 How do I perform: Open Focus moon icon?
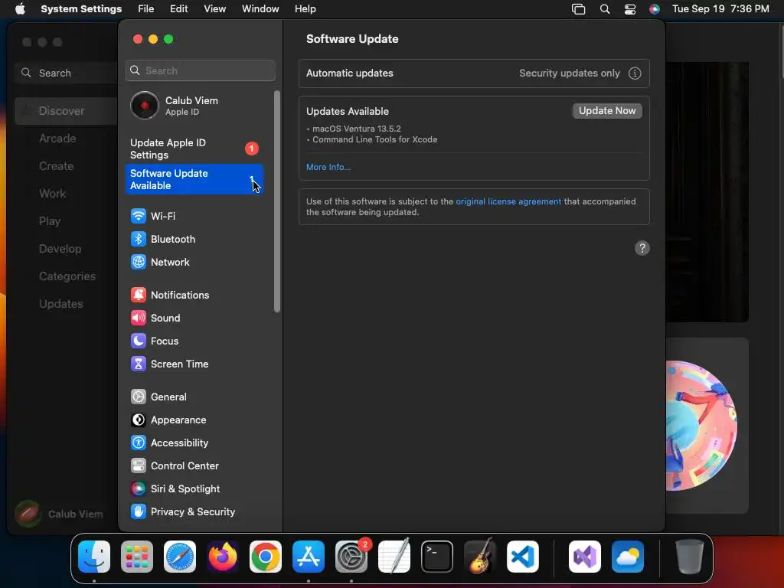click(x=139, y=341)
